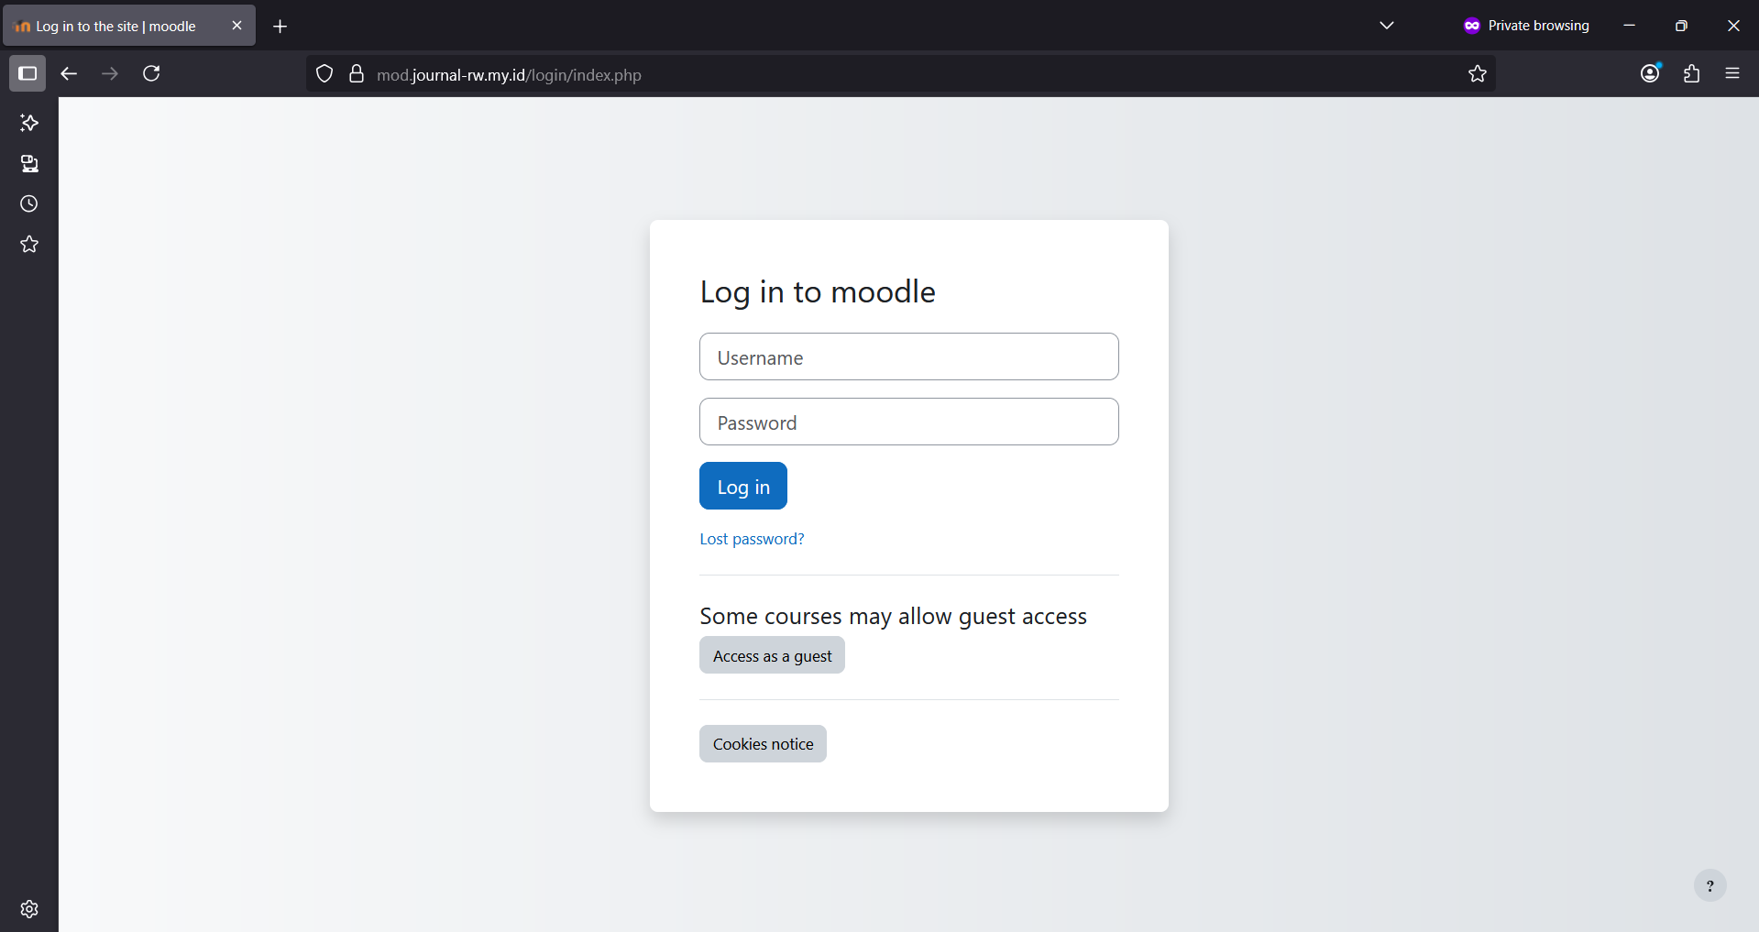This screenshot has height=932, width=1759.
Task: Bookmark this page with the star icon
Action: click(x=1477, y=74)
